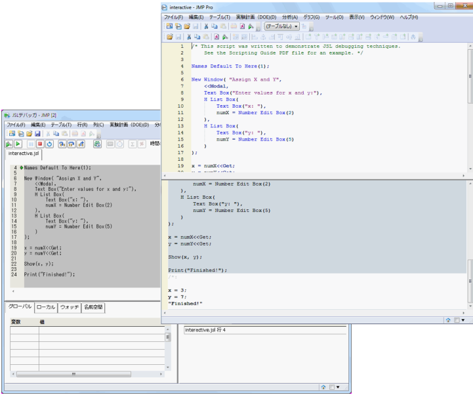Open the 分析(A) menu in JMP Pro
This screenshot has width=473, height=399.
pyautogui.click(x=289, y=16)
